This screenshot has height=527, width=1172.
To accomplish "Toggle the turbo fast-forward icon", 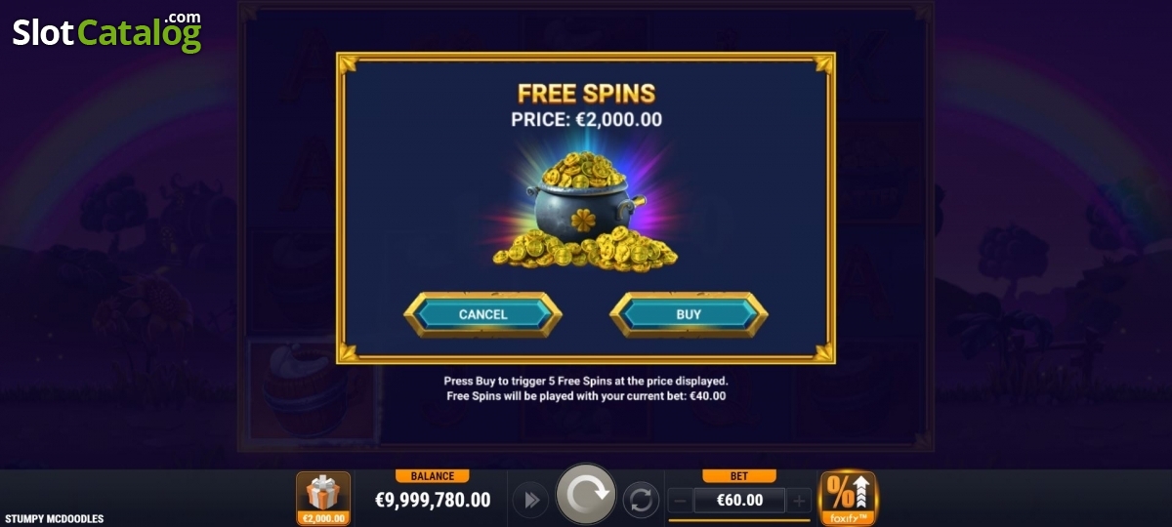I will click(532, 501).
